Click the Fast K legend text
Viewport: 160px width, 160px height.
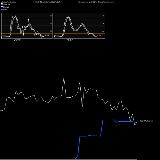(x=6, y=7)
